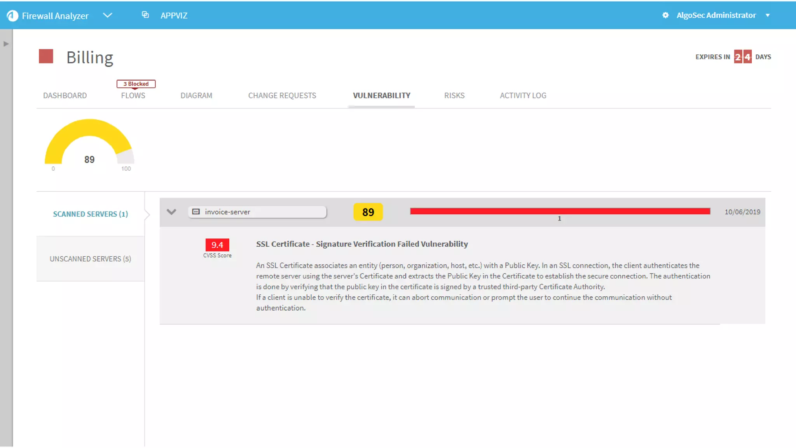This screenshot has width=796, height=448.
Task: Click the server icon beside invoice-server
Action: 196,212
